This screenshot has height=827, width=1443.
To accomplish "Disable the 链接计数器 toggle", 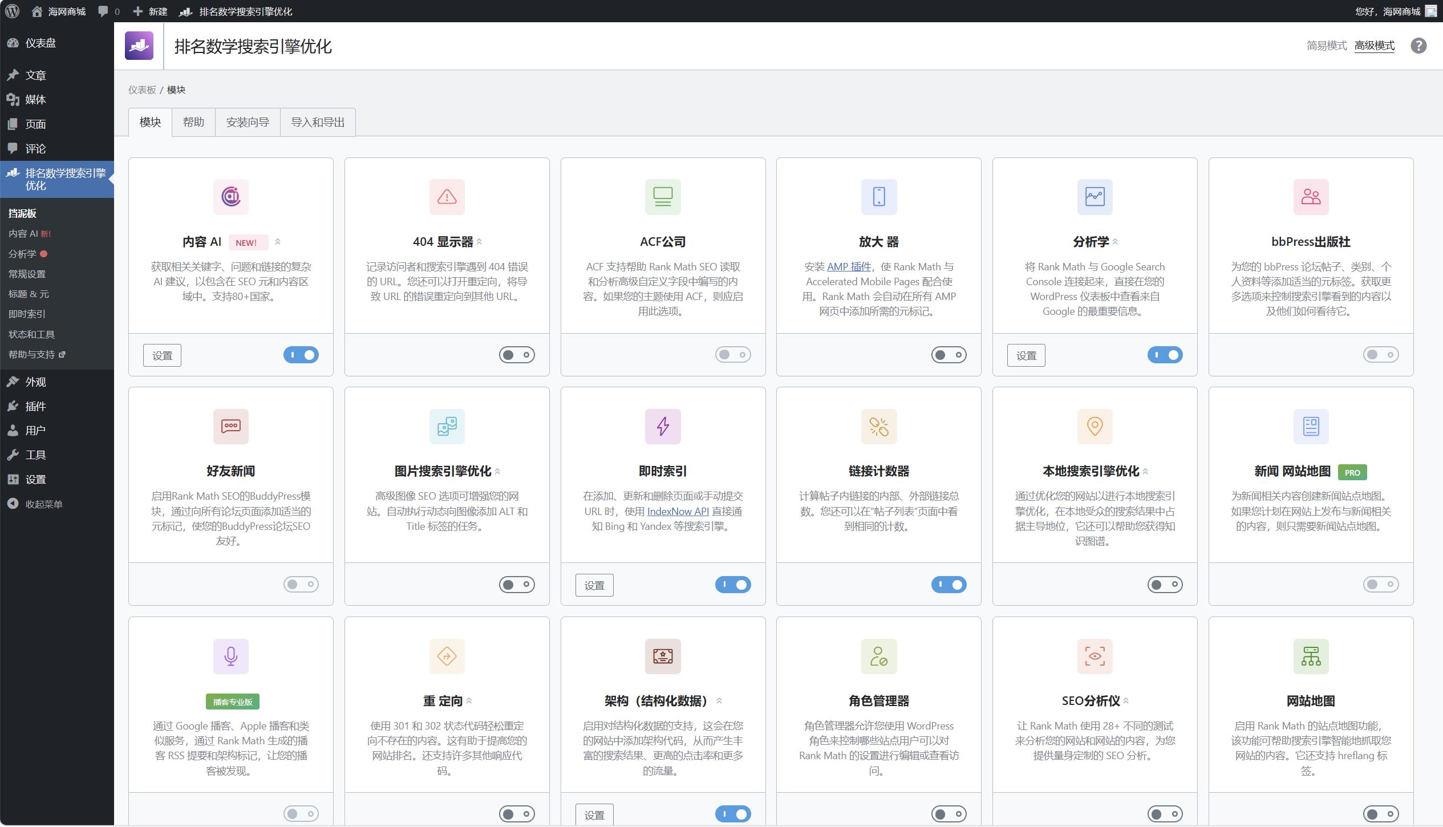I will click(x=949, y=585).
